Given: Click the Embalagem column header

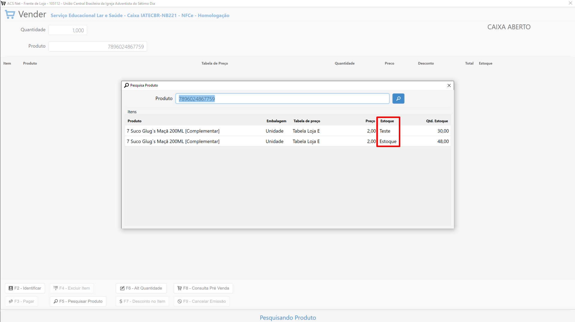Looking at the screenshot, I should 276,121.
